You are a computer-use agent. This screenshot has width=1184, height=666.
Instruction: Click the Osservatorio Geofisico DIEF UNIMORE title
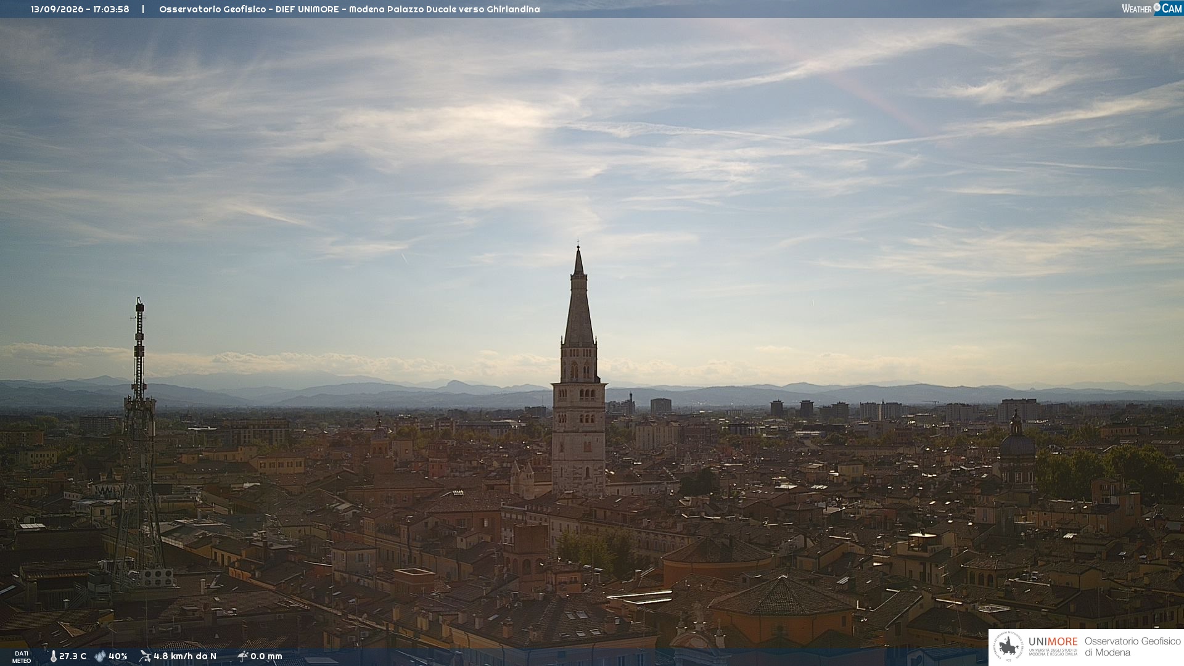(350, 9)
